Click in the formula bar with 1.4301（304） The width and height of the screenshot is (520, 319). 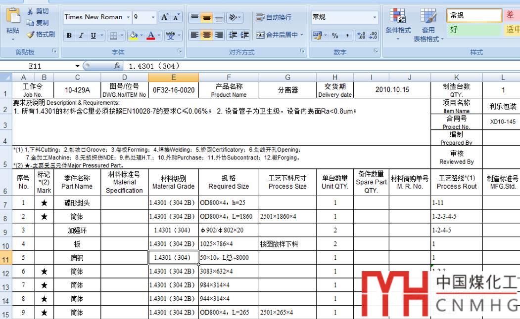(x=321, y=66)
